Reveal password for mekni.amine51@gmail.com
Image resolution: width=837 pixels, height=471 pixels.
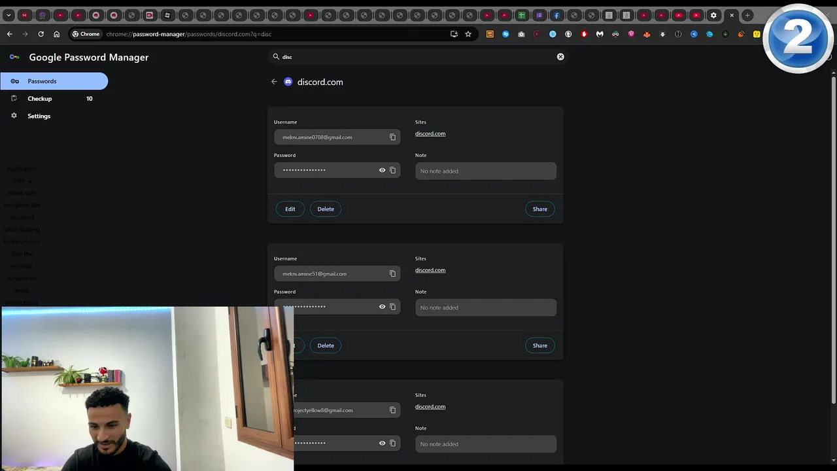pyautogui.click(x=382, y=307)
